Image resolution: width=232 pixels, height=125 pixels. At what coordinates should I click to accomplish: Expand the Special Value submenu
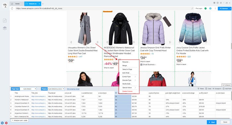129,88
